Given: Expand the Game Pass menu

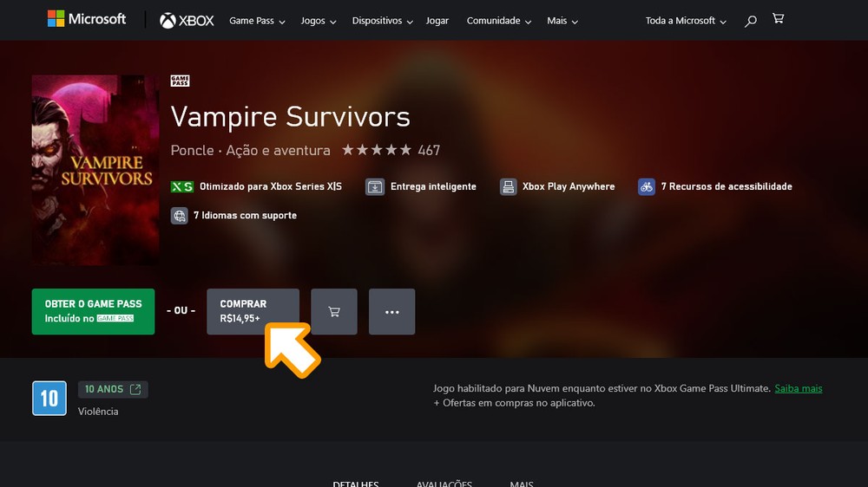Looking at the screenshot, I should 257,21.
